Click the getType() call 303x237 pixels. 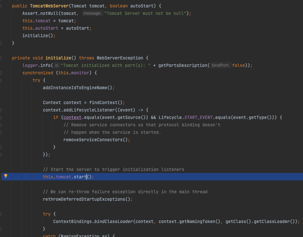259,117
